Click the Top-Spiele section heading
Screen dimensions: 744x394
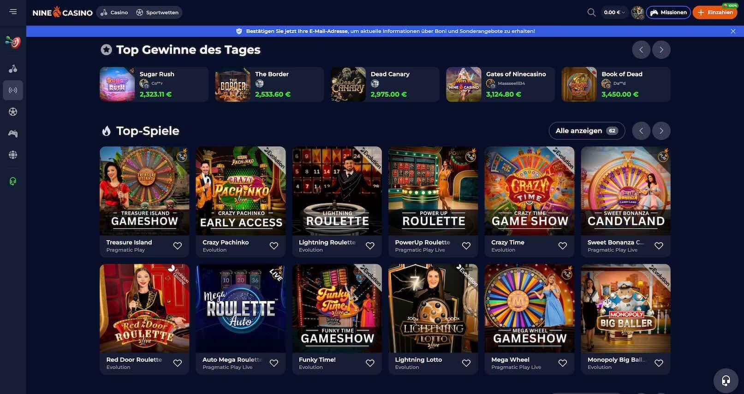pyautogui.click(x=148, y=131)
